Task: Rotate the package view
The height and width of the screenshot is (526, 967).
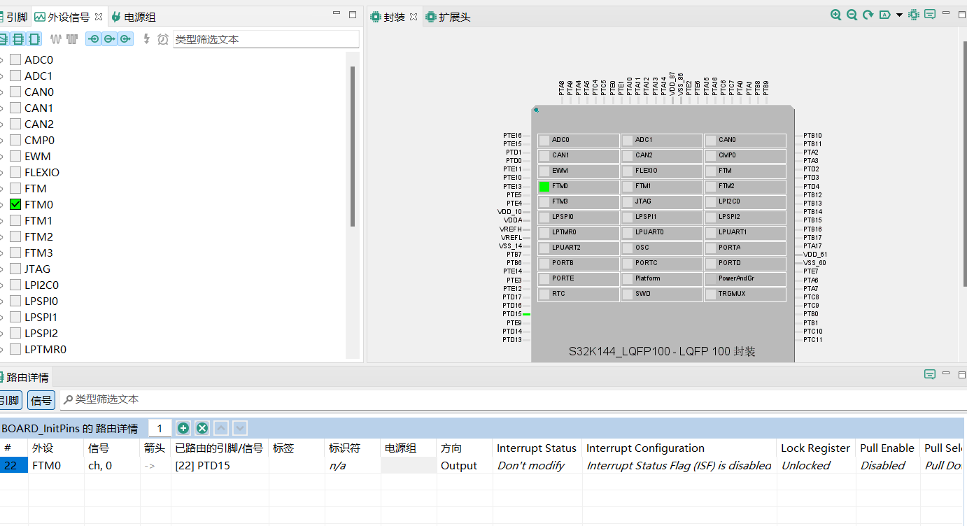Action: 868,15
